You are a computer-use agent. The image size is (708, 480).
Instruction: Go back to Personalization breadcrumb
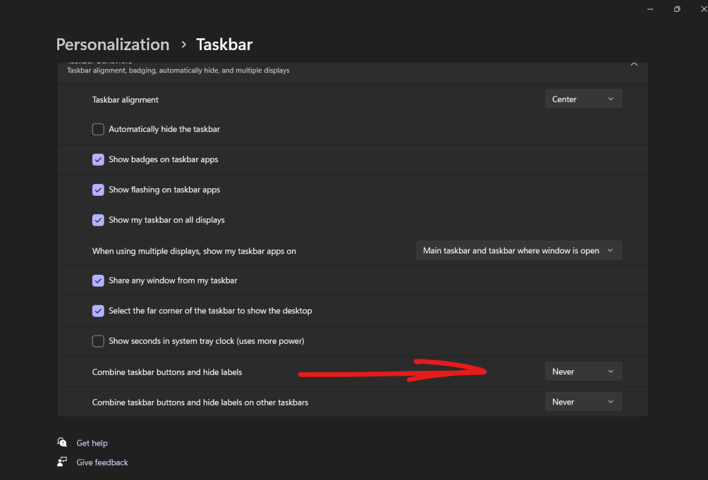pos(113,44)
